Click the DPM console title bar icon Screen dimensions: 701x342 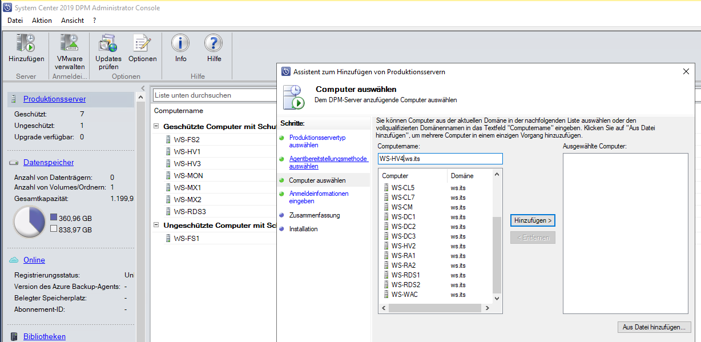click(7, 7)
